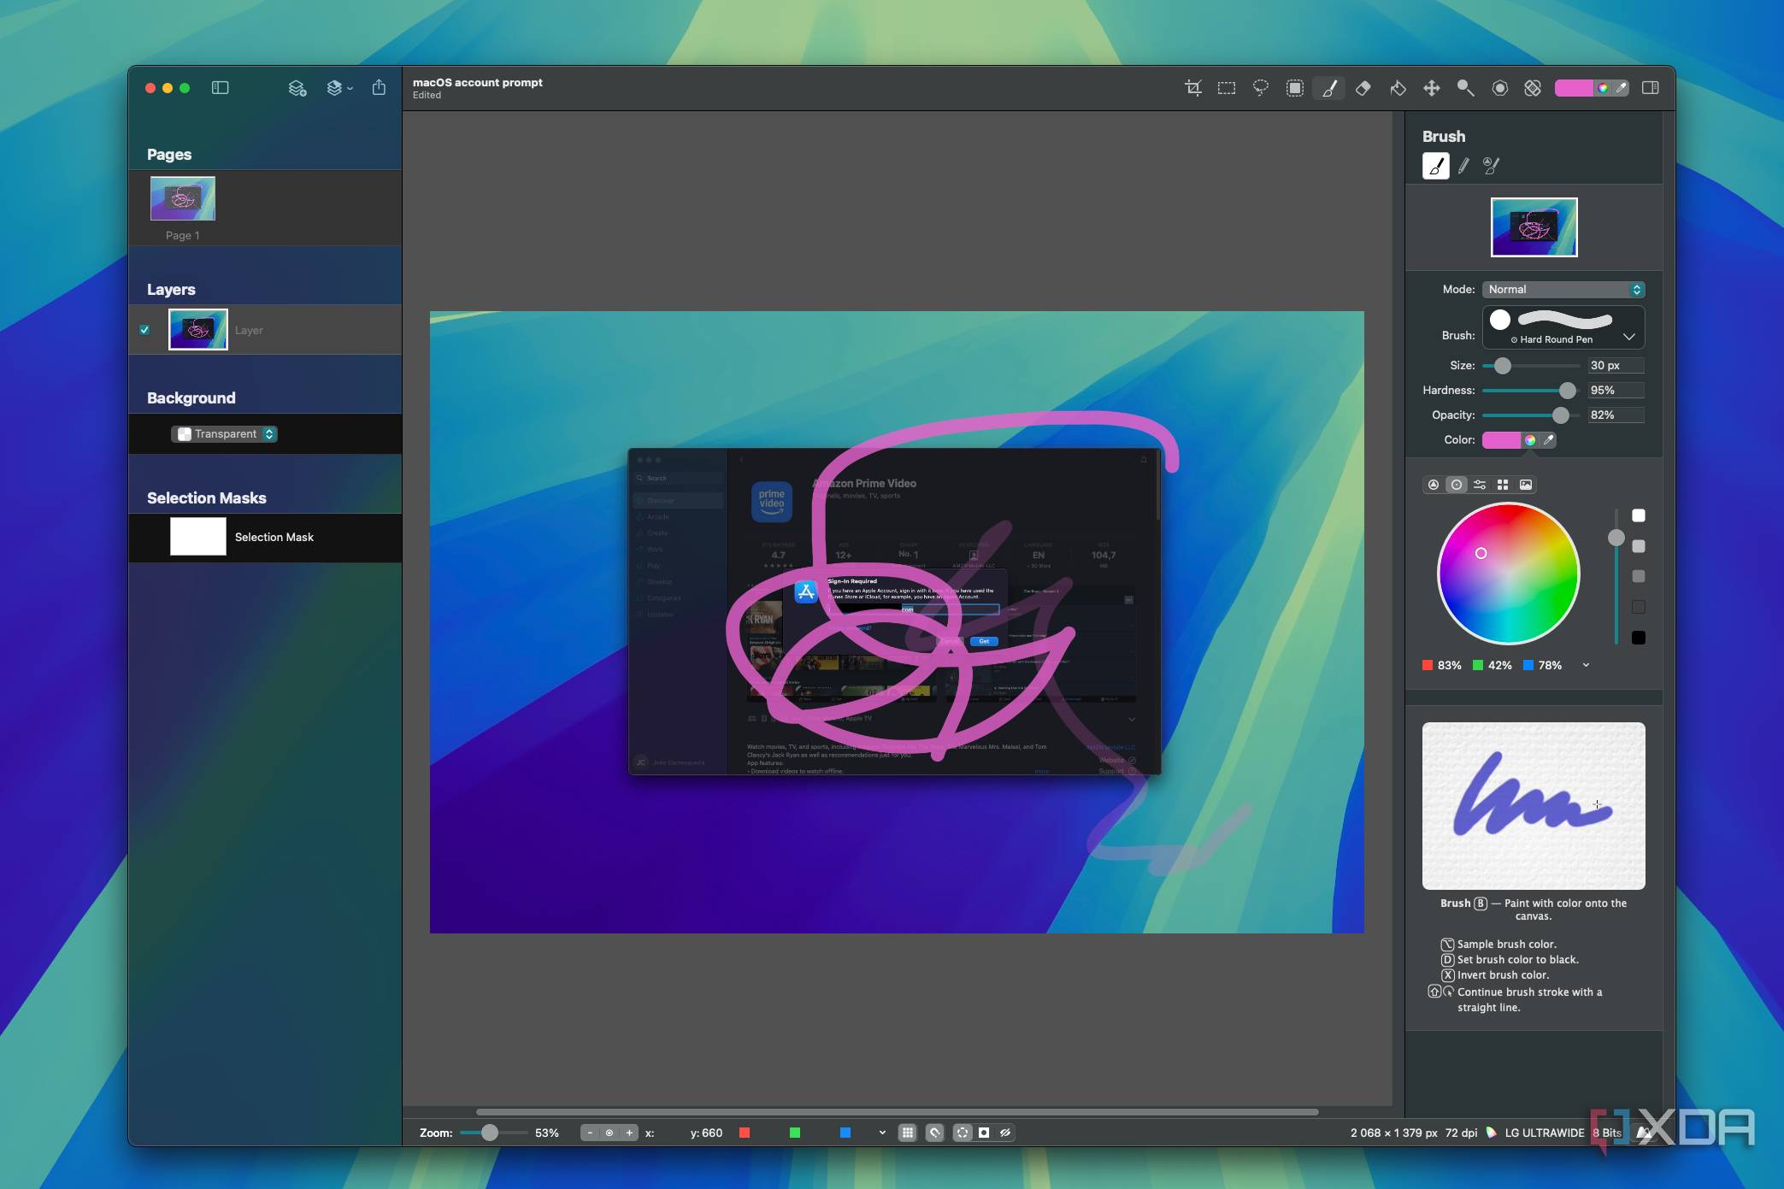Screen dimensions: 1784x1189
Task: Activate the Brush tool in the toolbar
Action: pos(1329,88)
